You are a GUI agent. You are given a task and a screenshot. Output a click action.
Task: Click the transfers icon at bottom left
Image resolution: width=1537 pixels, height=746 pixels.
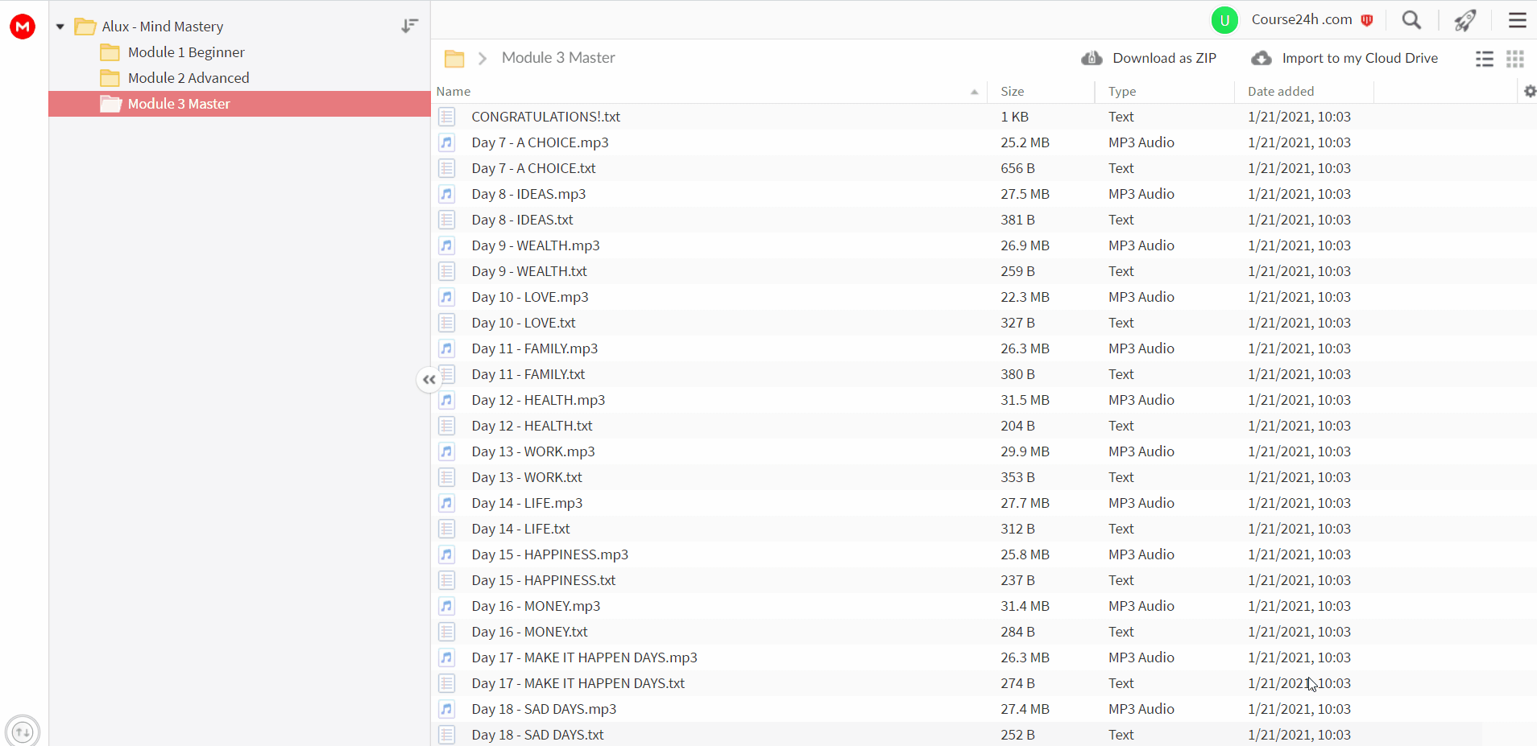(x=23, y=731)
